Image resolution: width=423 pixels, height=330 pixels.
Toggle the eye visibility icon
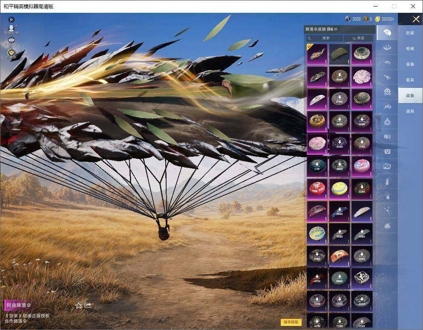11,40
